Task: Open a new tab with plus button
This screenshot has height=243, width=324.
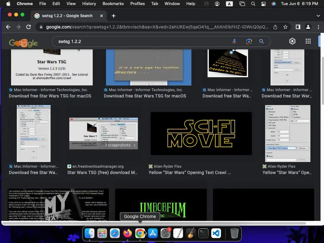Action: coord(114,16)
